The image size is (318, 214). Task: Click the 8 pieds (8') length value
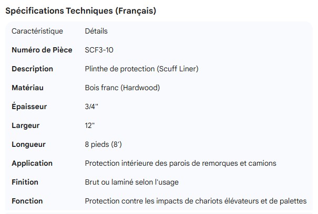[104, 144]
